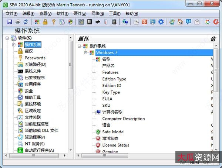Click left tree vertical scrollbar down arrow
The height and width of the screenshot is (168, 222).
pos(71,150)
